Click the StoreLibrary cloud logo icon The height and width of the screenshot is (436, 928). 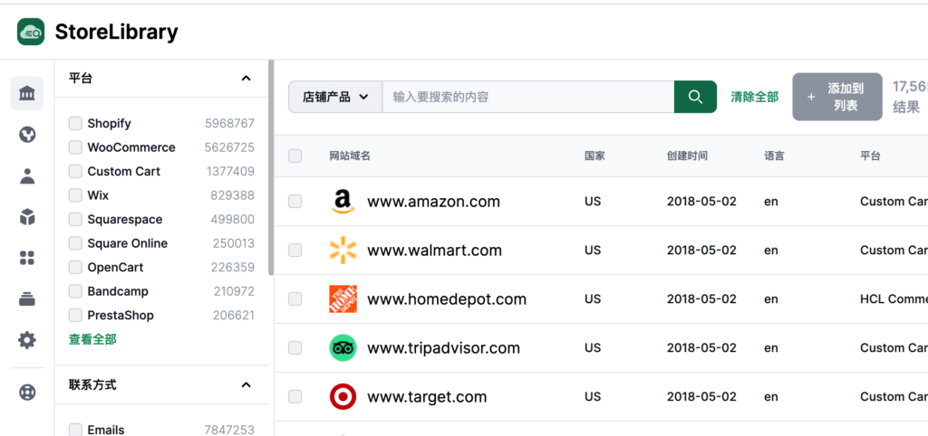pyautogui.click(x=31, y=32)
